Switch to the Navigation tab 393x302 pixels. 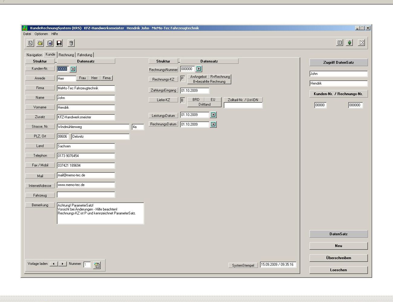34,55
